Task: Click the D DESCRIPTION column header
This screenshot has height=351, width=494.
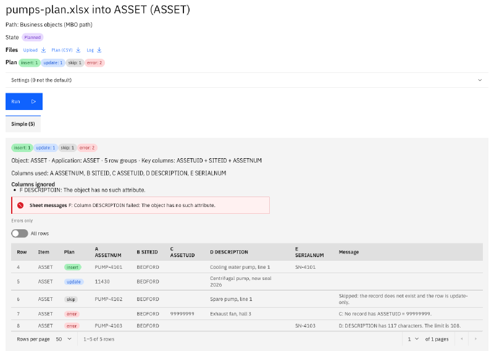Action: (x=229, y=252)
